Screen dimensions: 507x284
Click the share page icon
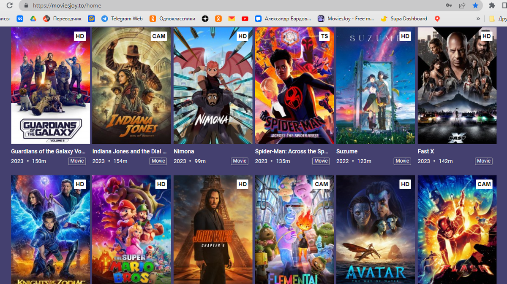462,5
